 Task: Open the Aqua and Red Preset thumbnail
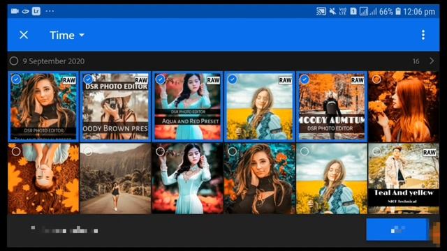point(187,107)
